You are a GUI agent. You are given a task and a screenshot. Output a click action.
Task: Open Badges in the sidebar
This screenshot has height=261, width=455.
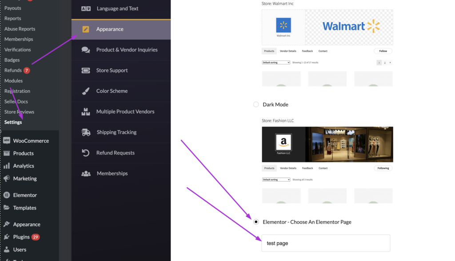tap(12, 60)
